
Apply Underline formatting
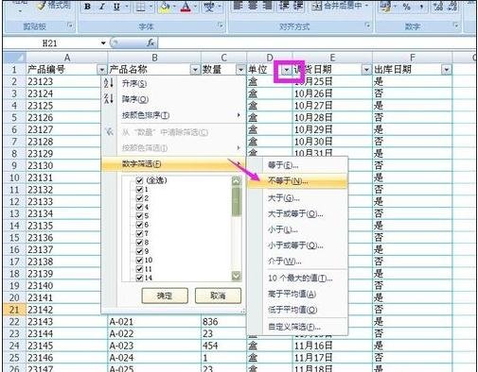point(116,7)
